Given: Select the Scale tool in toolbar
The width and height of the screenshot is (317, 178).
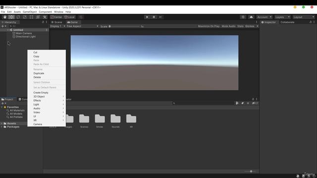Looking at the screenshot, I should tap(25, 17).
